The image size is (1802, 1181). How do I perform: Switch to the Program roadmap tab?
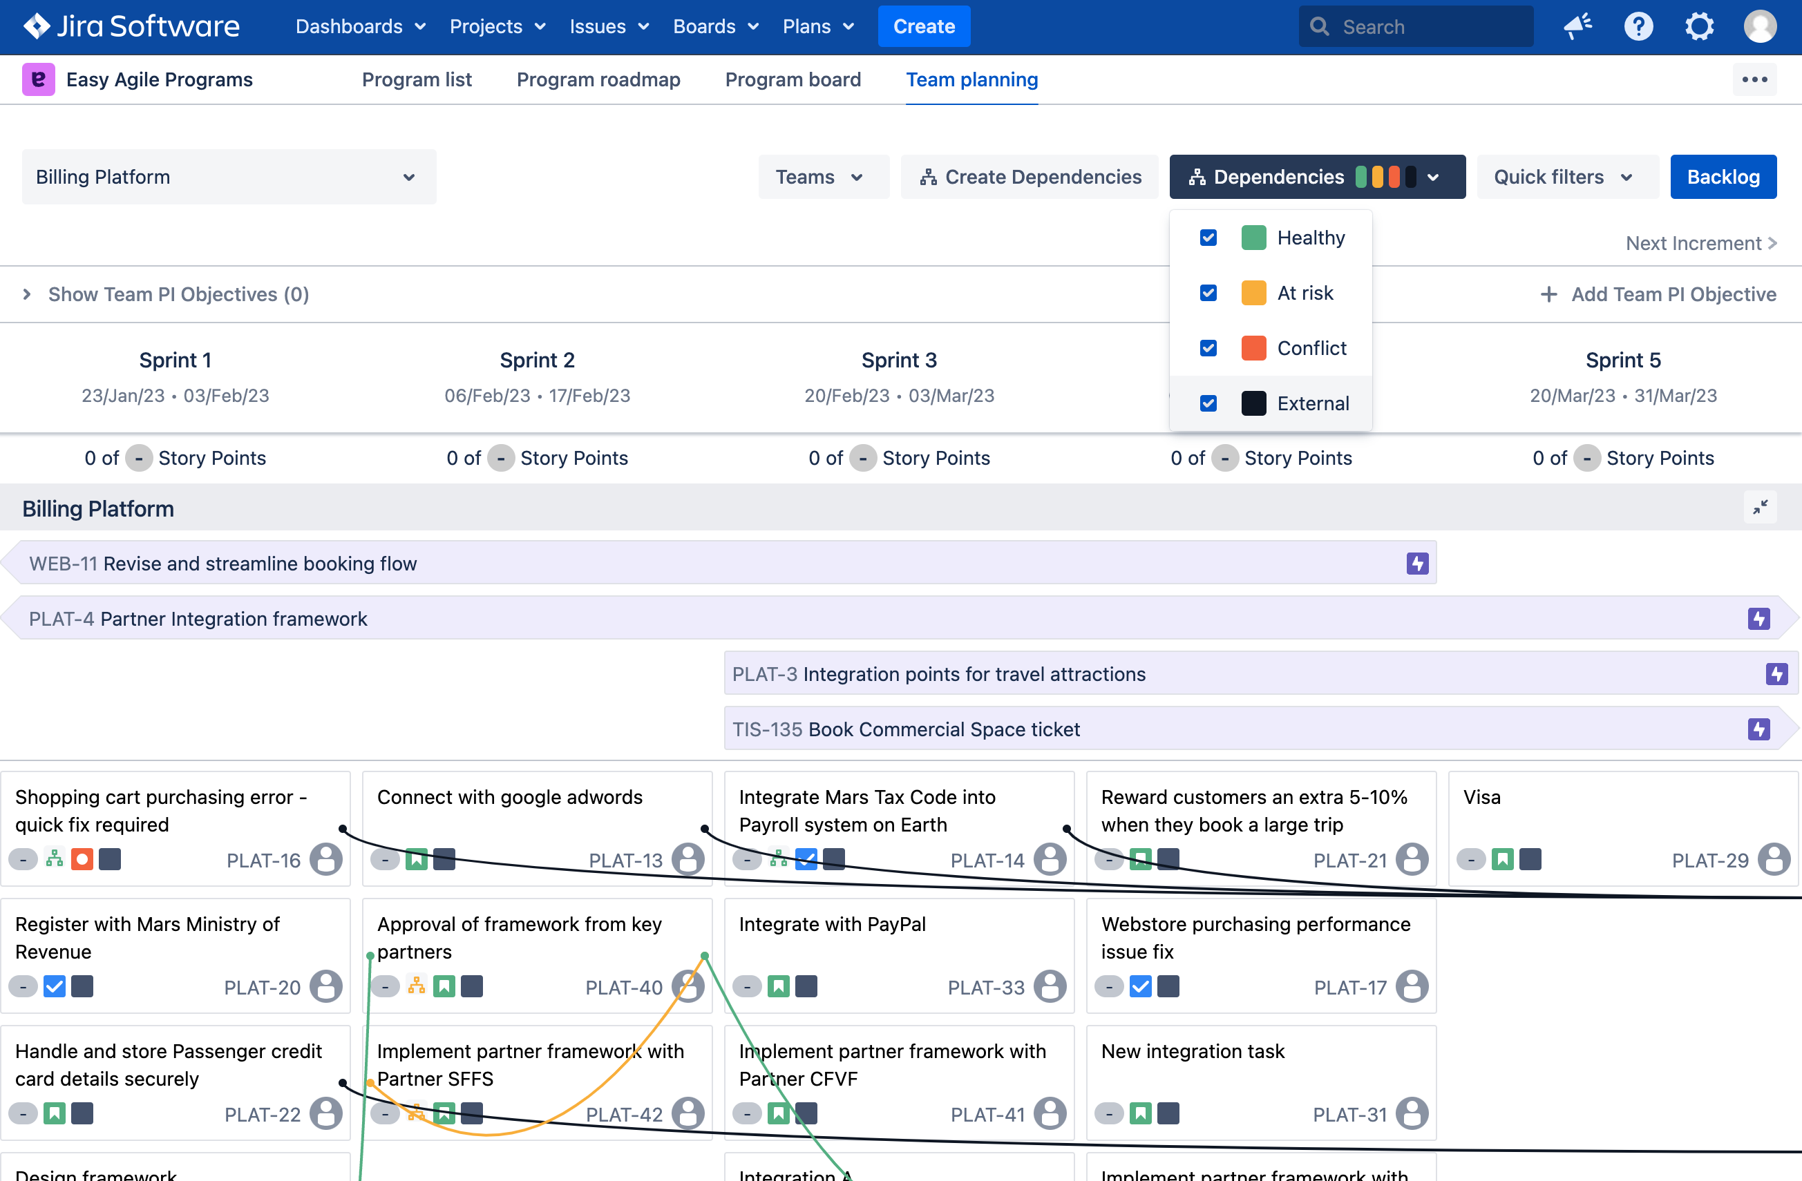[x=598, y=79]
